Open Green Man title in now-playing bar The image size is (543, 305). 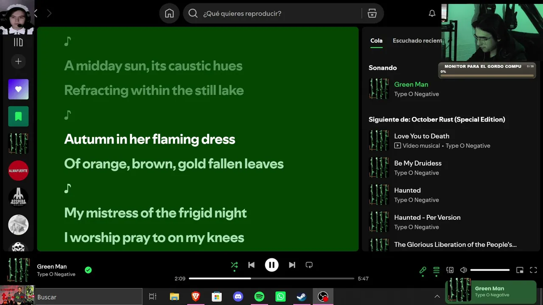[52, 266]
